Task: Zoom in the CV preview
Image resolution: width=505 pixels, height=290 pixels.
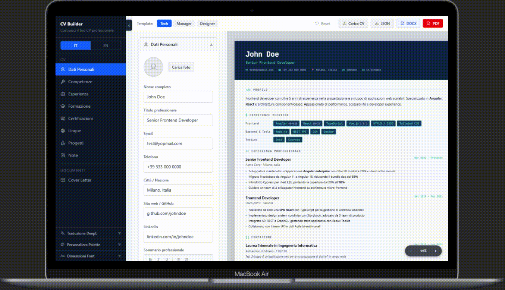Action: tap(435, 251)
